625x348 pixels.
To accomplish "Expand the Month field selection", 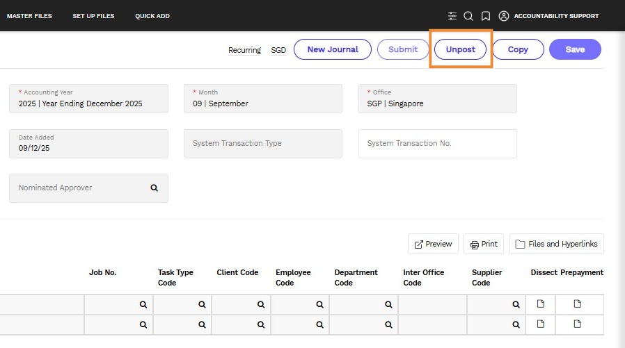I will coord(263,99).
